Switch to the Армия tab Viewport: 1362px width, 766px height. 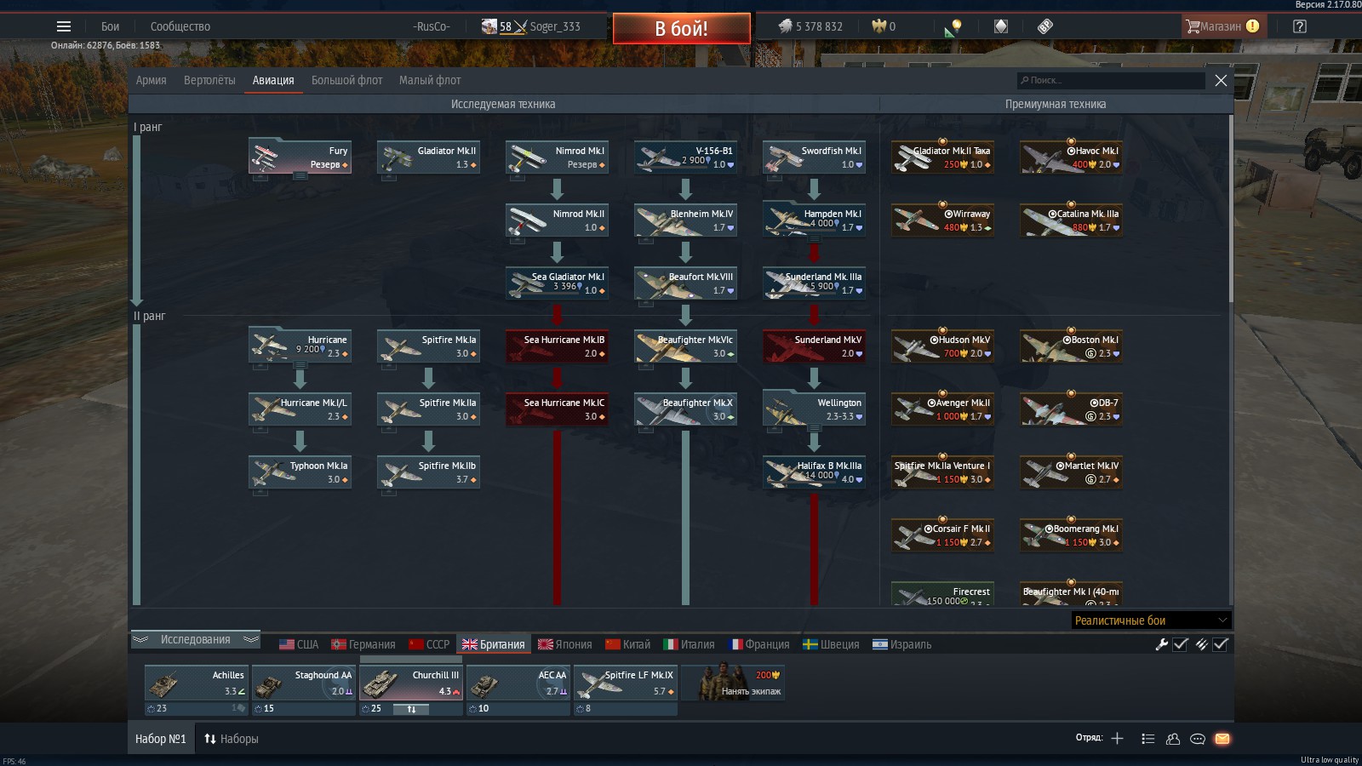click(151, 80)
